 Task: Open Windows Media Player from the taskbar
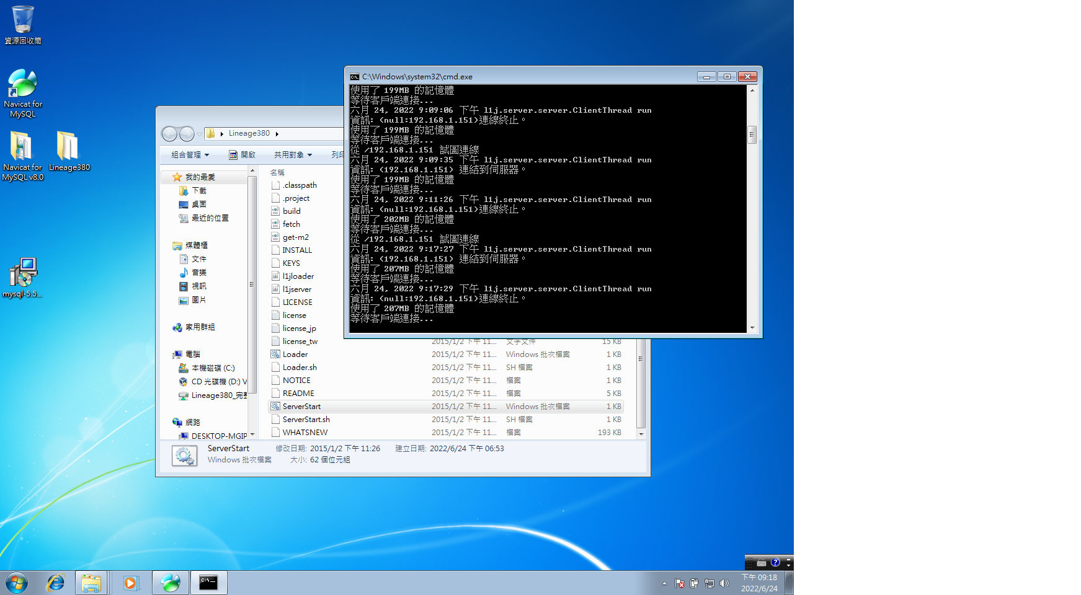(131, 583)
